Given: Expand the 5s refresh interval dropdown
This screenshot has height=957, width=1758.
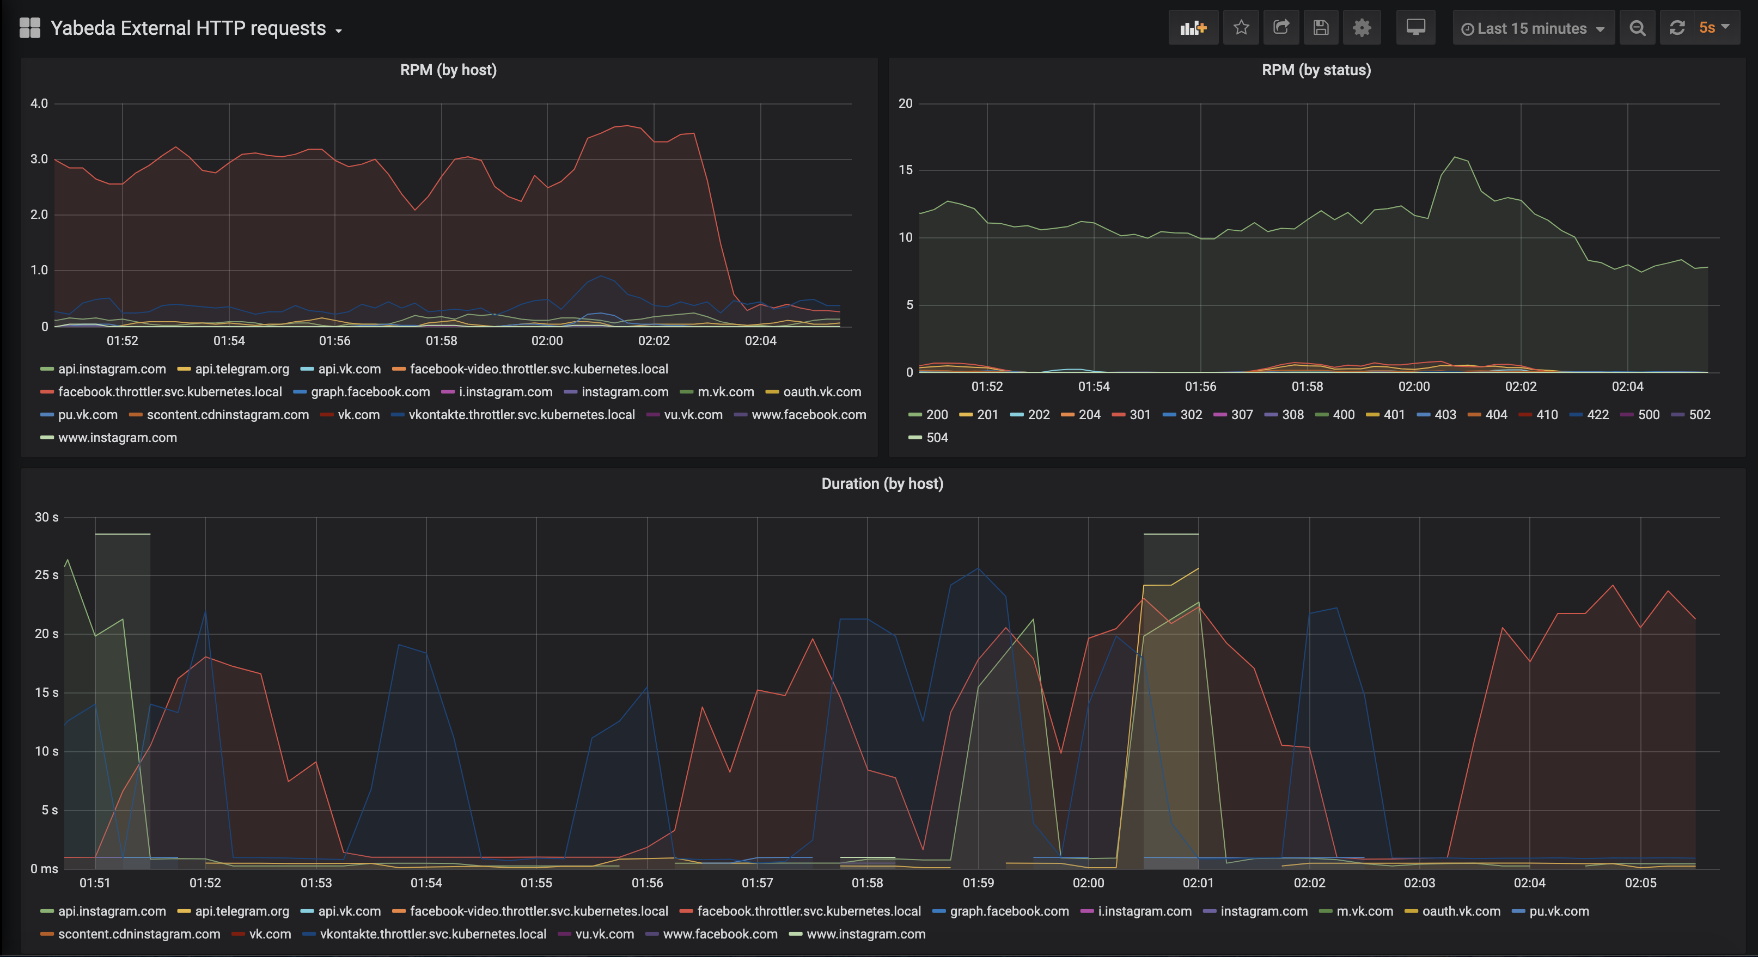Looking at the screenshot, I should (1714, 28).
